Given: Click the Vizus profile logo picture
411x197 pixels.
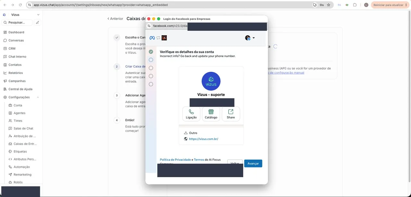Looking at the screenshot, I should [x=211, y=81].
